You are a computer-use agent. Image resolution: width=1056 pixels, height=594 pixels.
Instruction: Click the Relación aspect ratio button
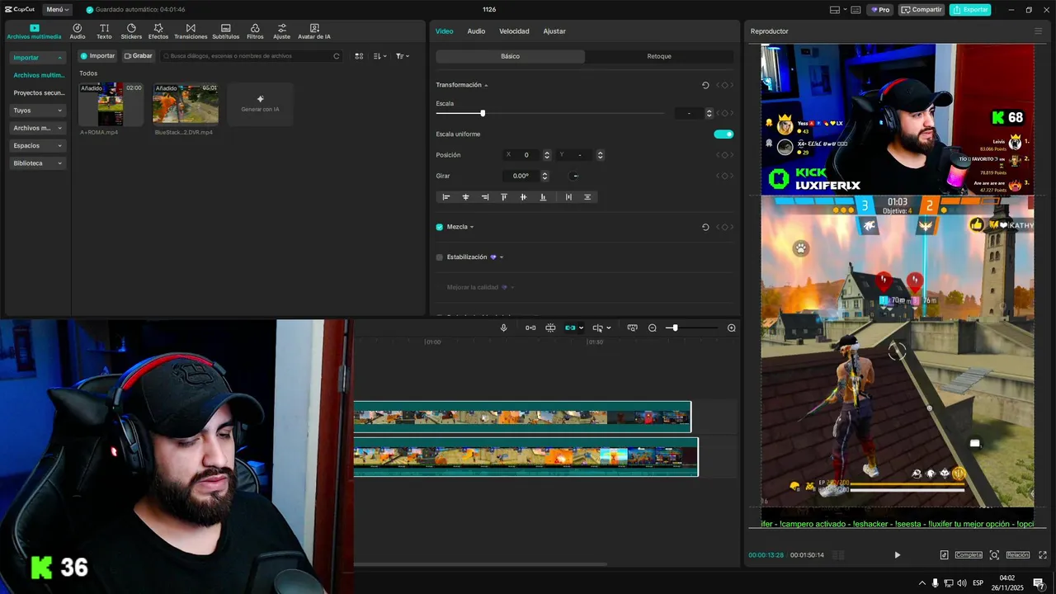1017,555
